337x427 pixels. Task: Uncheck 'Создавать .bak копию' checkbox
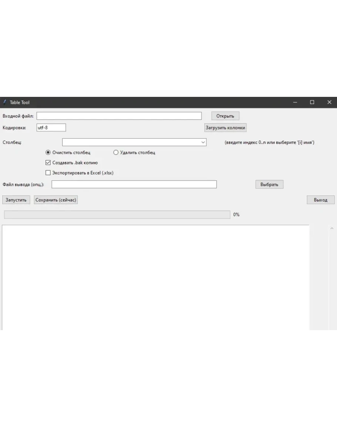48,162
